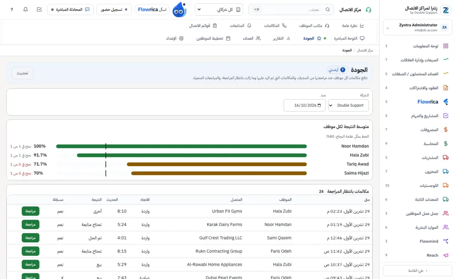Open the الإعداد settings tab
456x279 pixels.
[x=175, y=38]
